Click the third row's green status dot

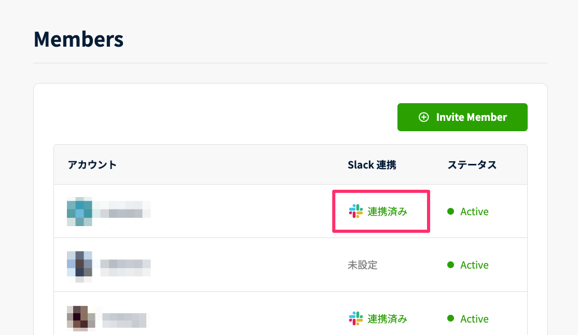[450, 318]
